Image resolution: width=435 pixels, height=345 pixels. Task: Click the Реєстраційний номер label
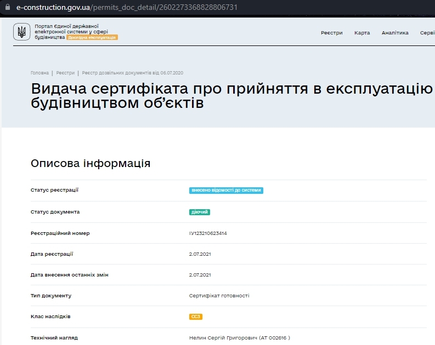pyautogui.click(x=60, y=233)
